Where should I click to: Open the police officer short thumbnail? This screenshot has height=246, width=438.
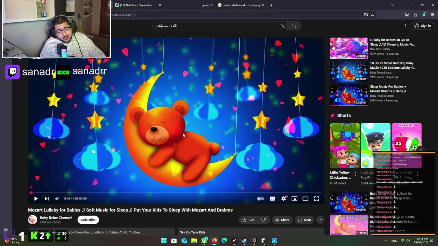coord(375,146)
